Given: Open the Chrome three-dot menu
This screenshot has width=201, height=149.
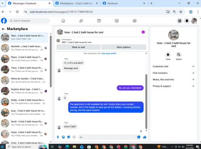Looking at the screenshot, I should click(198, 12).
